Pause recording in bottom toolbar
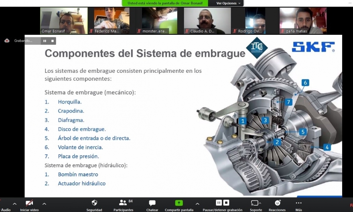 pos(219,203)
